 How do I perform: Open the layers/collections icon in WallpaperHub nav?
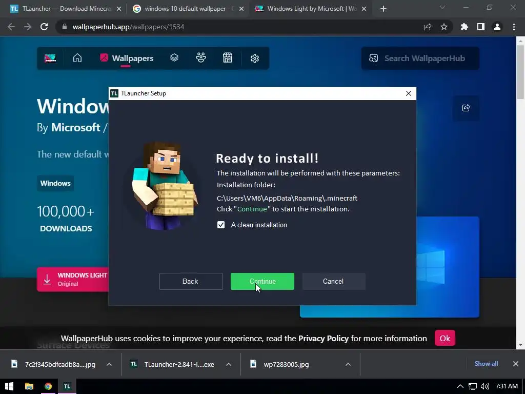pyautogui.click(x=174, y=58)
